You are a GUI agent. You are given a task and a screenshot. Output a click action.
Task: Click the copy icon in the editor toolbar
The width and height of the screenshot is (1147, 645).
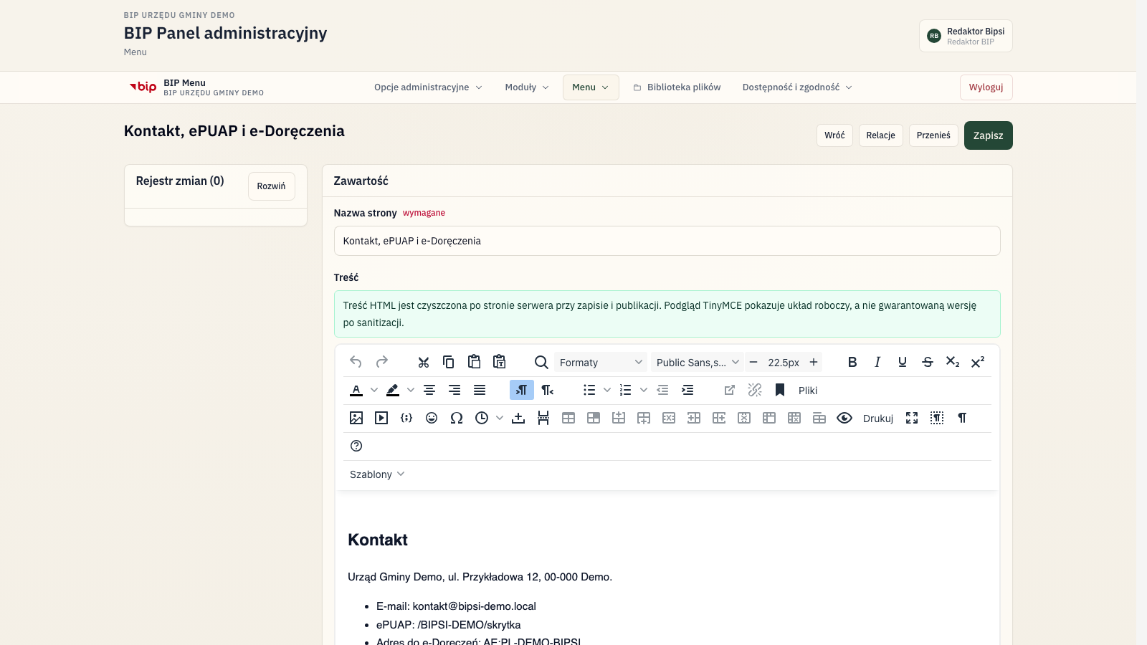click(x=449, y=362)
